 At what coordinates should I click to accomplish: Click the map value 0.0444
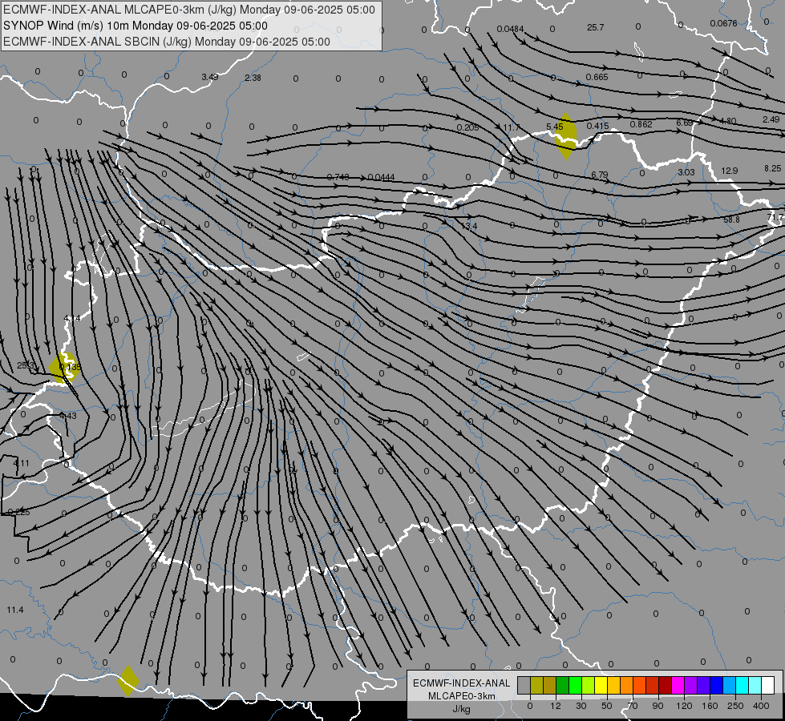[381, 177]
